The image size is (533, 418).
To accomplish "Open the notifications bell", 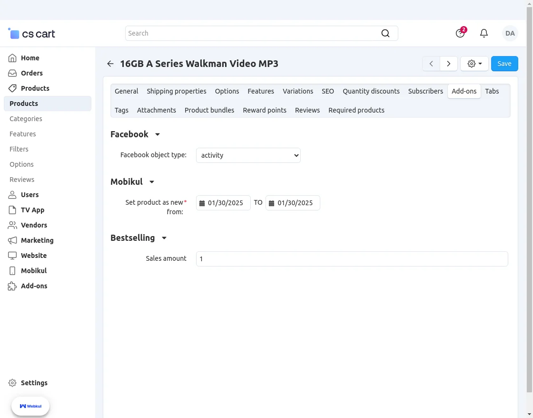I will pyautogui.click(x=484, y=33).
